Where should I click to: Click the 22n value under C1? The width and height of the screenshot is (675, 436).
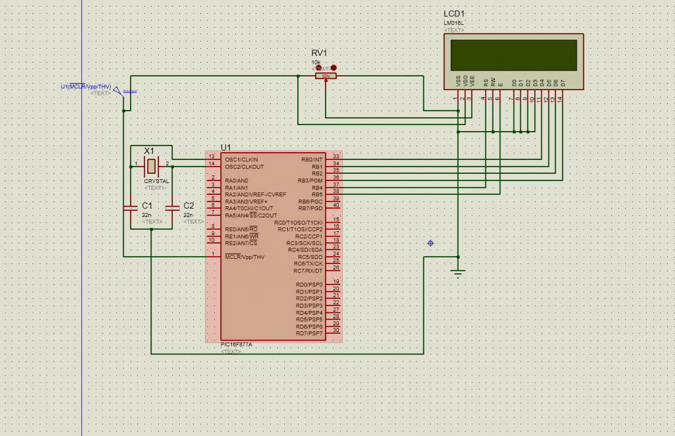(147, 215)
